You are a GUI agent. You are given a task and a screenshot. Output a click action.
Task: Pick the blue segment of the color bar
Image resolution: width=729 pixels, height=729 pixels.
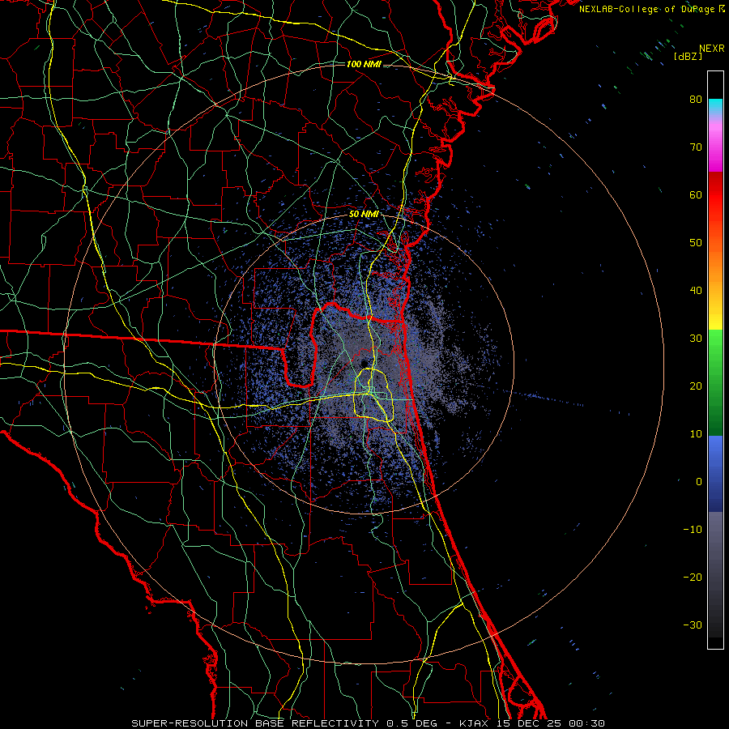pos(715,474)
